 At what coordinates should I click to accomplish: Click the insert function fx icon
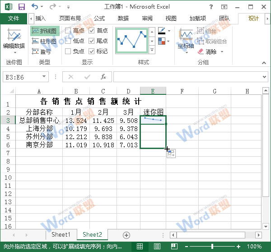coord(103,77)
